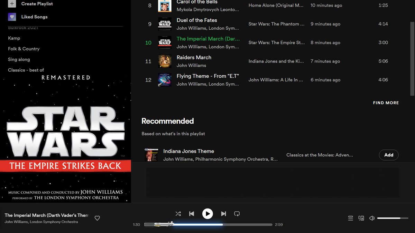This screenshot has height=233, width=415.
Task: Click Indiana Jones Theme recommended title
Action: [x=188, y=151]
